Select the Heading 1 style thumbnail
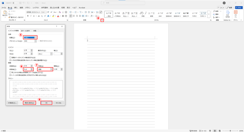This screenshot has width=244, height=132. click(126, 14)
